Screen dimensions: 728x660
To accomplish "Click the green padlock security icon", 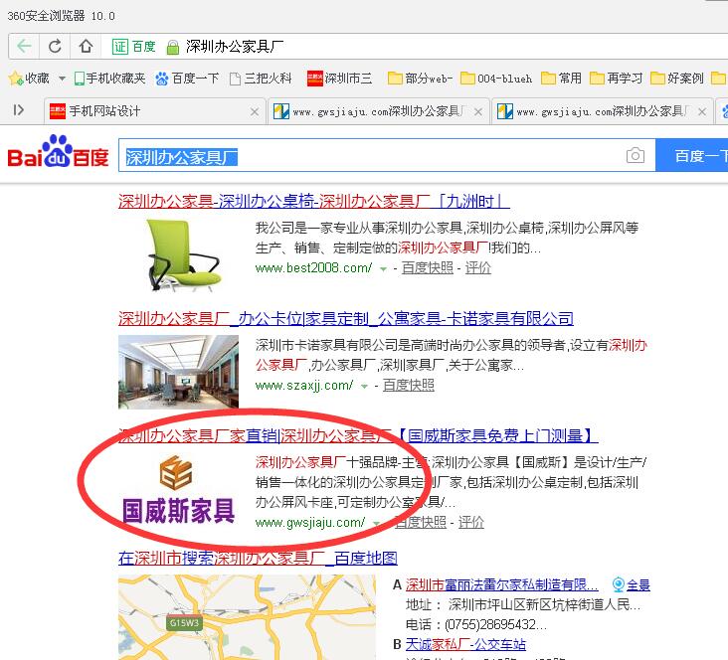I will point(173,47).
